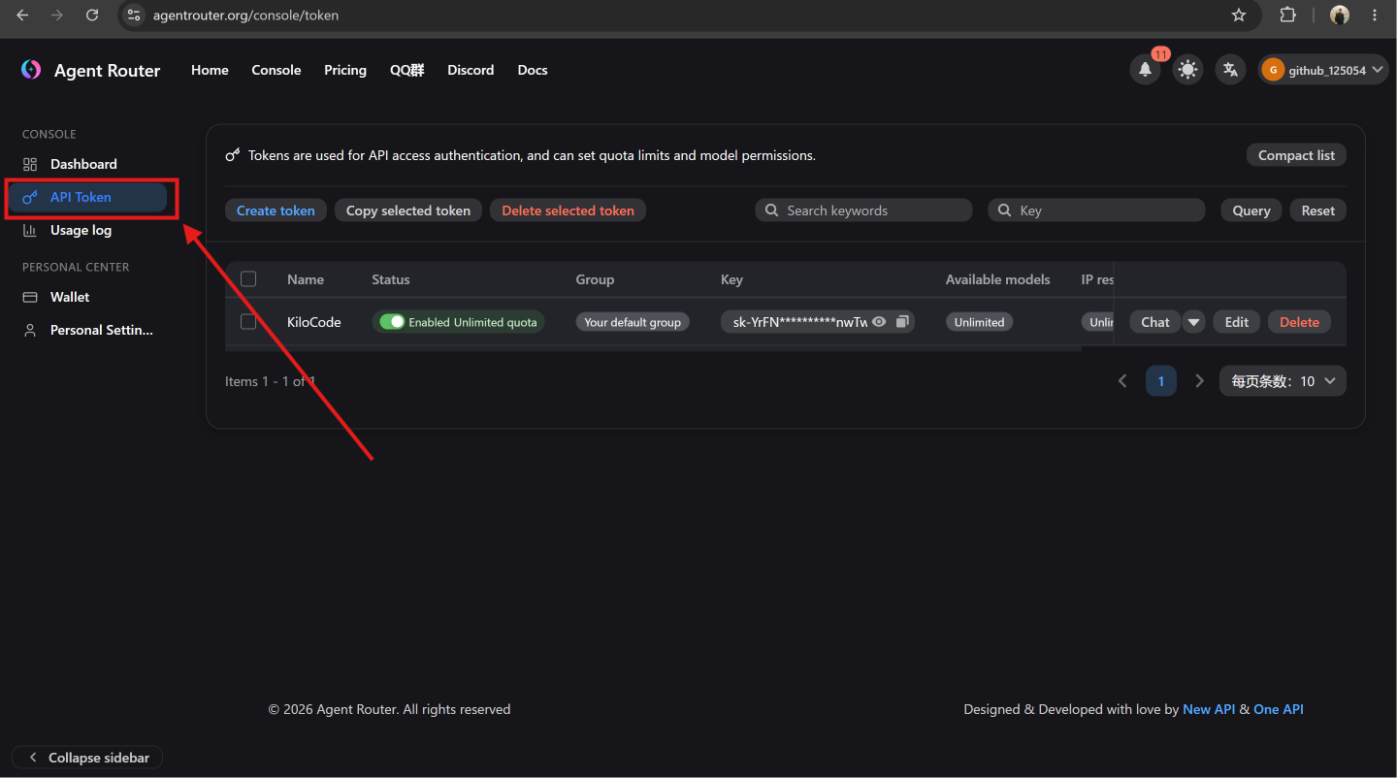Click the Reset button

1318,211
